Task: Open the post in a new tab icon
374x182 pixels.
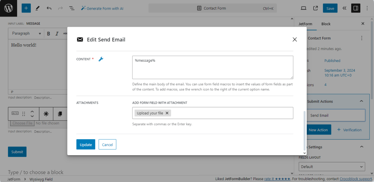Action: click(x=315, y=8)
